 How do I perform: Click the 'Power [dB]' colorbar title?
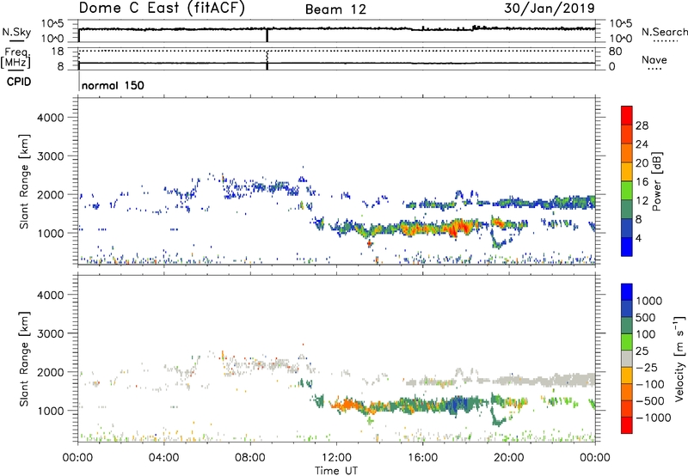(656, 181)
